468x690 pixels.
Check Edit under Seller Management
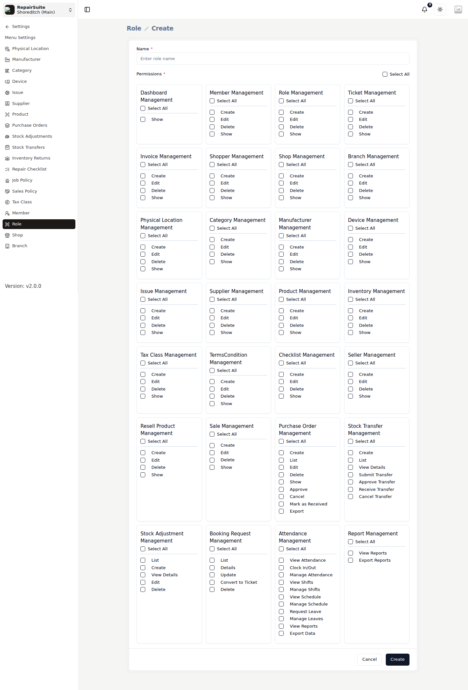click(350, 382)
